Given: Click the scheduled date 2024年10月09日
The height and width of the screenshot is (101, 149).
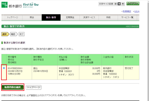Looking at the screenshot, I should coord(41,71).
